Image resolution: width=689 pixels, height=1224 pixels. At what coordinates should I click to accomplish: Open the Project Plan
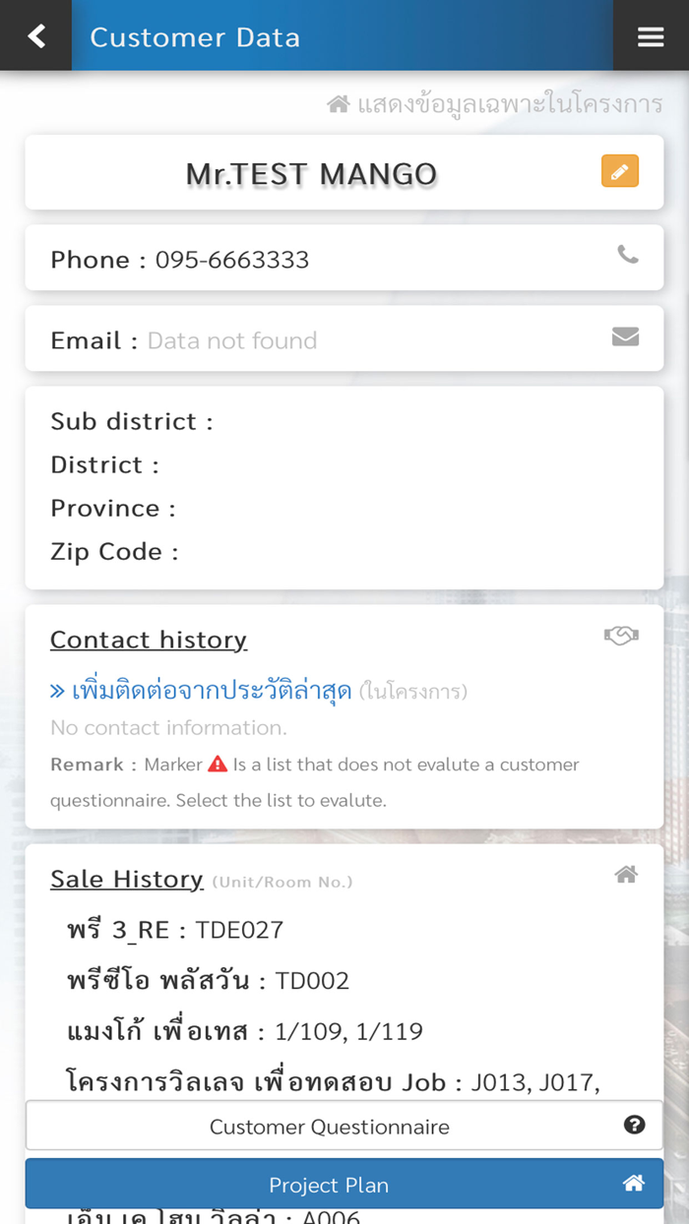329,1184
